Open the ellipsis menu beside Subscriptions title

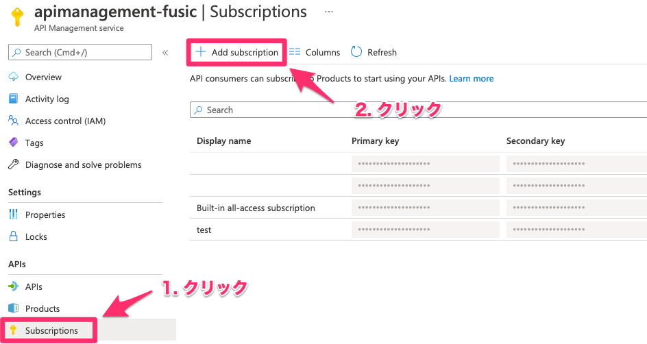329,12
